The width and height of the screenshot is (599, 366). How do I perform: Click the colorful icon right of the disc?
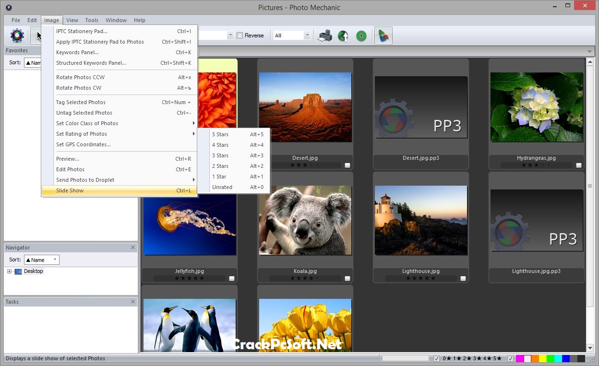(x=383, y=35)
